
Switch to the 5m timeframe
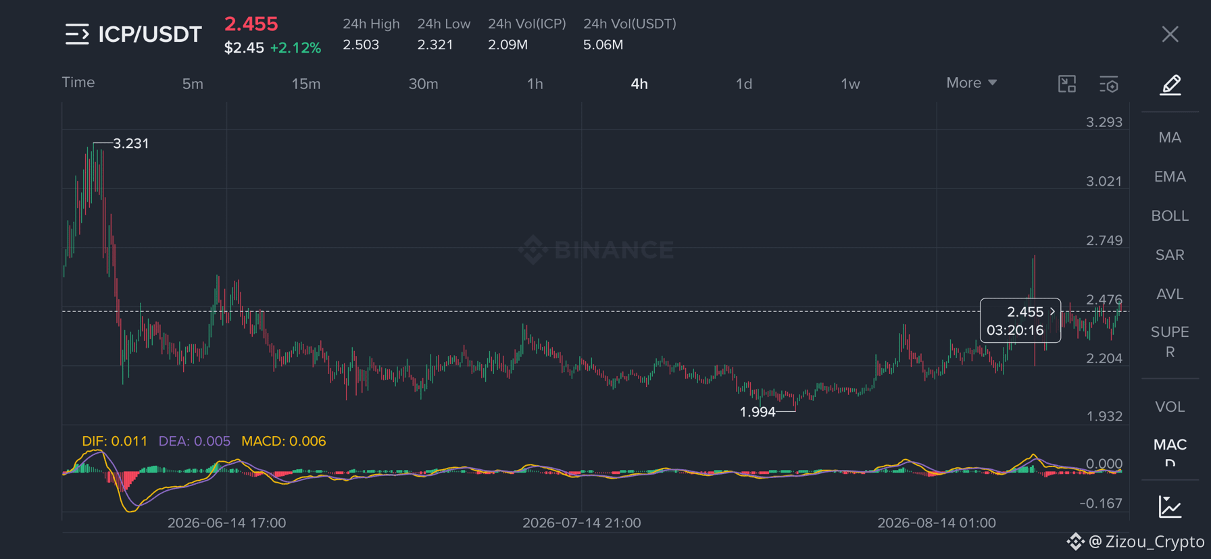[193, 84]
